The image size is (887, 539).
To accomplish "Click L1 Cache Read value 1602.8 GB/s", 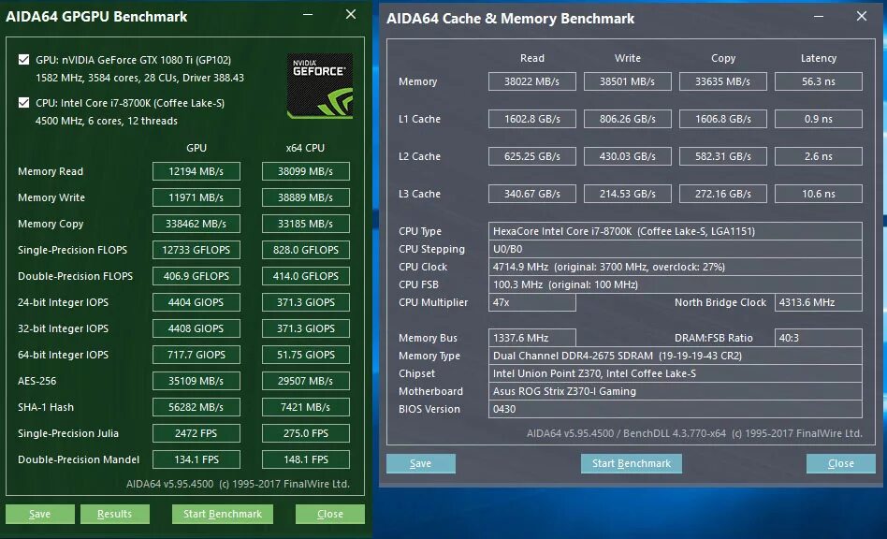I will (x=532, y=119).
